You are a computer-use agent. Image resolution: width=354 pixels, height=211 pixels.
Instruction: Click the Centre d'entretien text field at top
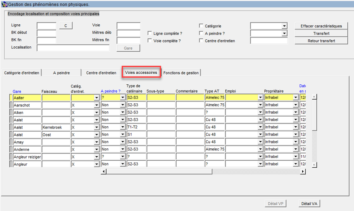(x=269, y=41)
